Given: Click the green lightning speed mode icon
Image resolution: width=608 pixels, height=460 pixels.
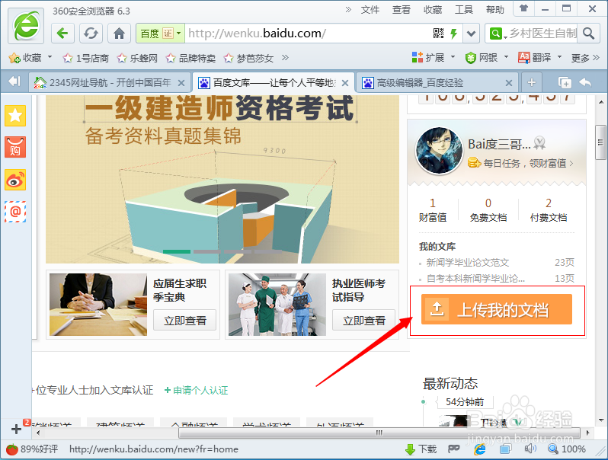Looking at the screenshot, I should tap(453, 34).
